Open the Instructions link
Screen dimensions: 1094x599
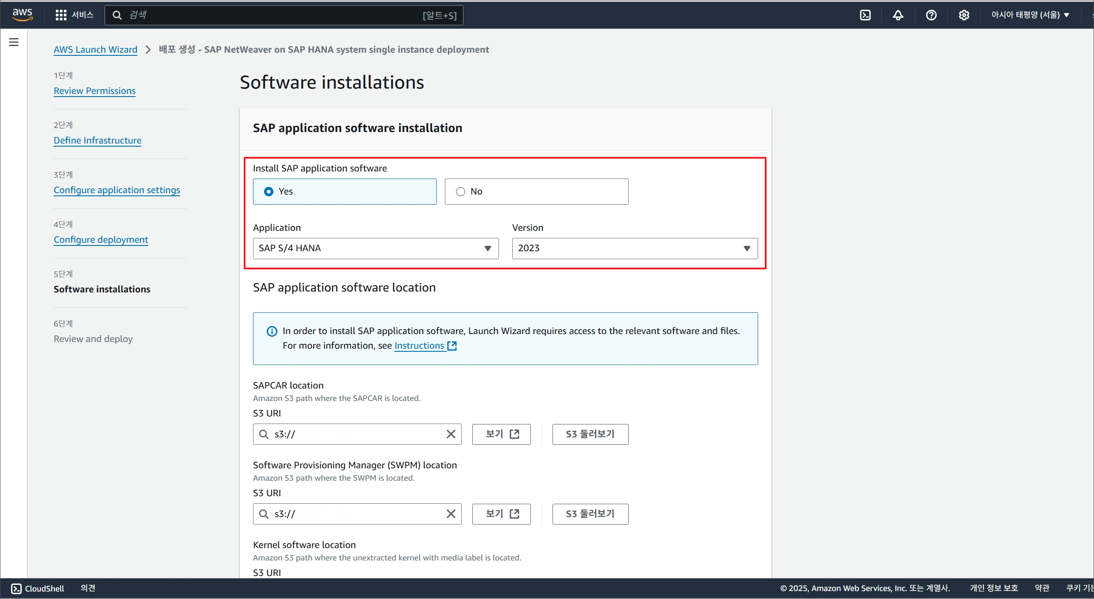pos(419,346)
